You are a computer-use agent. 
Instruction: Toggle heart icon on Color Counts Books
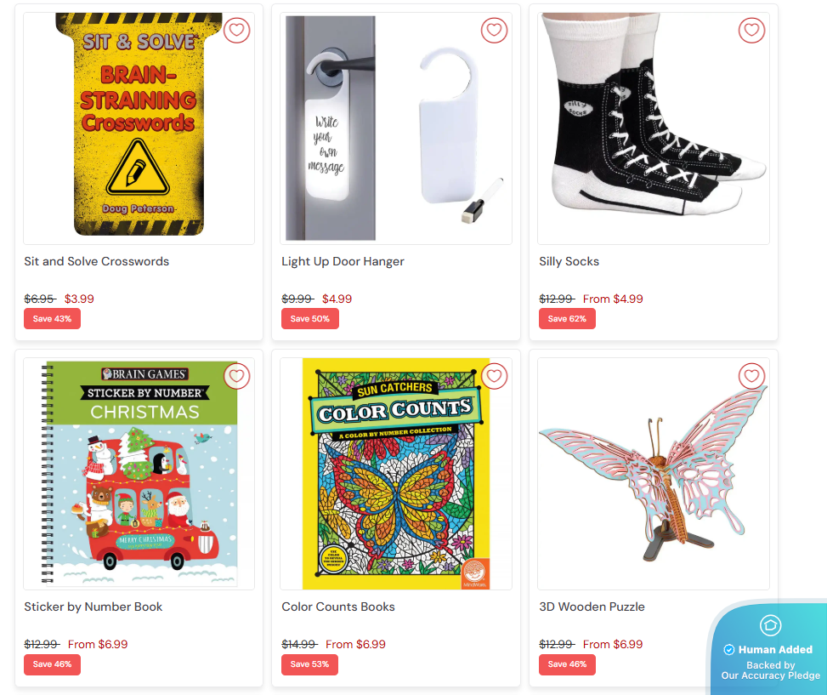494,376
